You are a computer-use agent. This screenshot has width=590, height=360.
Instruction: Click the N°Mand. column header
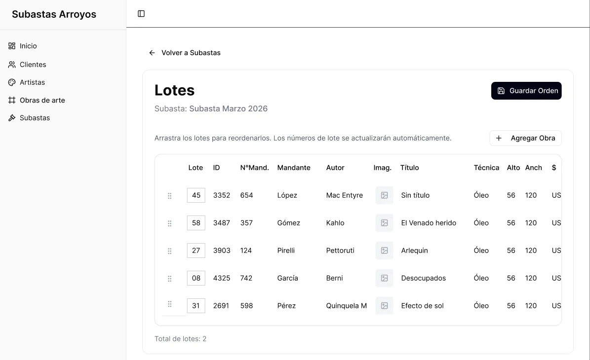coord(254,168)
